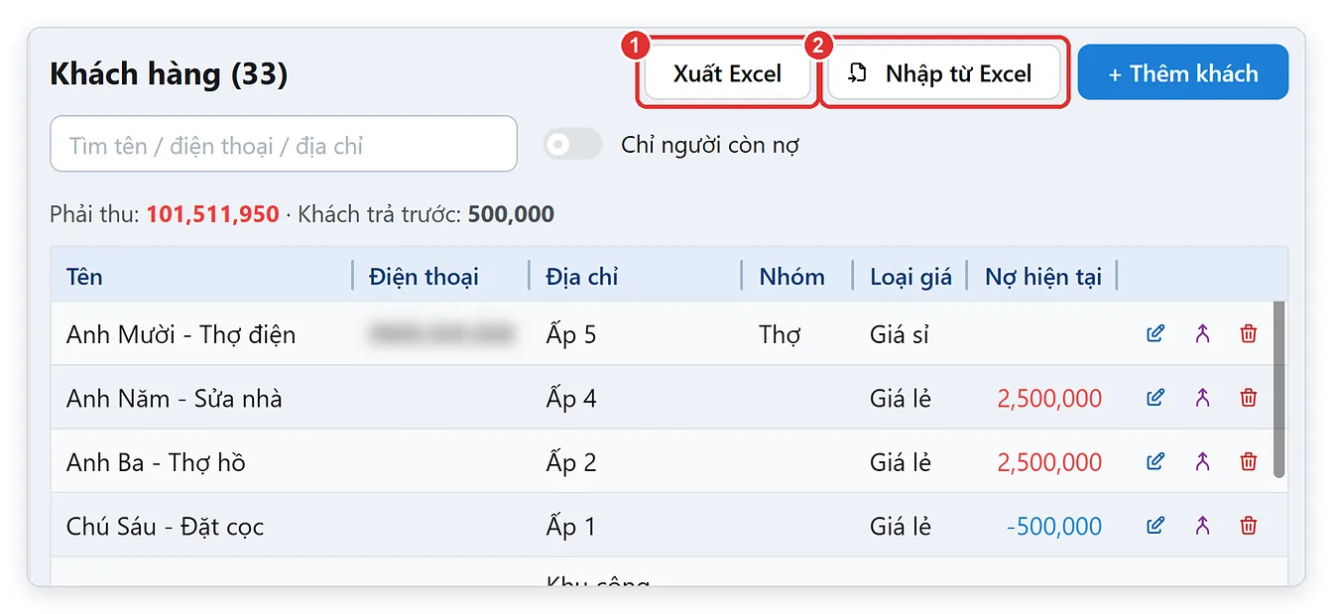This screenshot has width=1333, height=614.
Task: Add a customer with Thêm khách
Action: [1183, 73]
